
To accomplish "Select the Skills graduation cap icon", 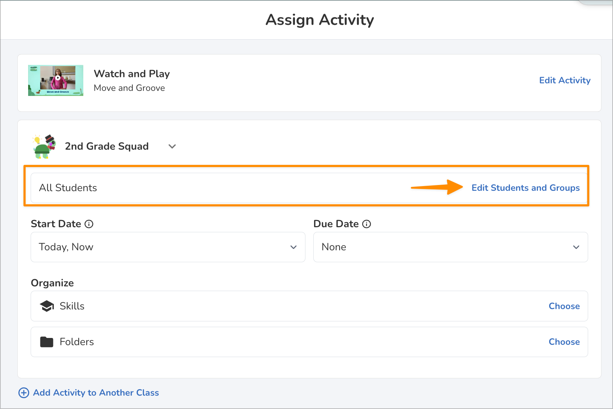I will 47,306.
